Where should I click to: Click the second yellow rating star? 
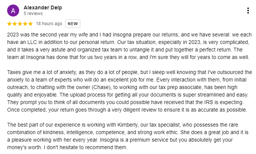[x=15, y=24]
